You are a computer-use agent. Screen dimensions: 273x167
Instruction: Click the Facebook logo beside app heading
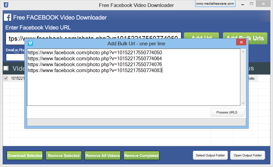(8, 17)
